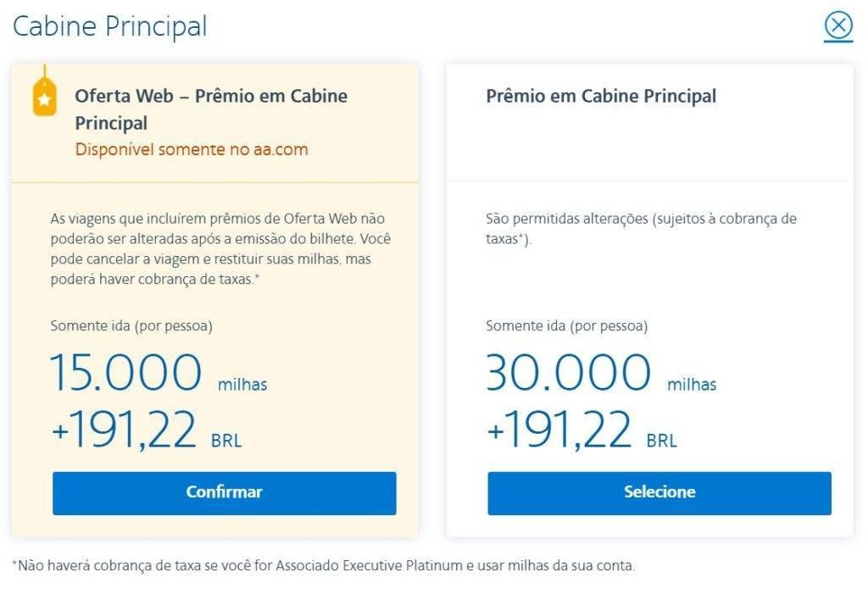
Task: Click the Oferta Web – Prêmio em Cabine Principal title
Action: [x=211, y=109]
